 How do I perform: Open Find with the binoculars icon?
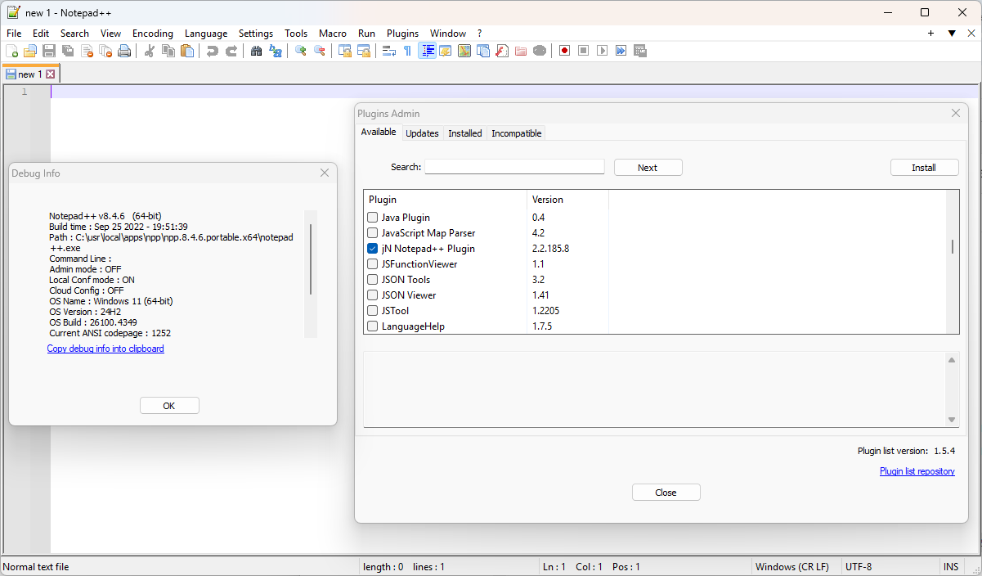(x=257, y=51)
